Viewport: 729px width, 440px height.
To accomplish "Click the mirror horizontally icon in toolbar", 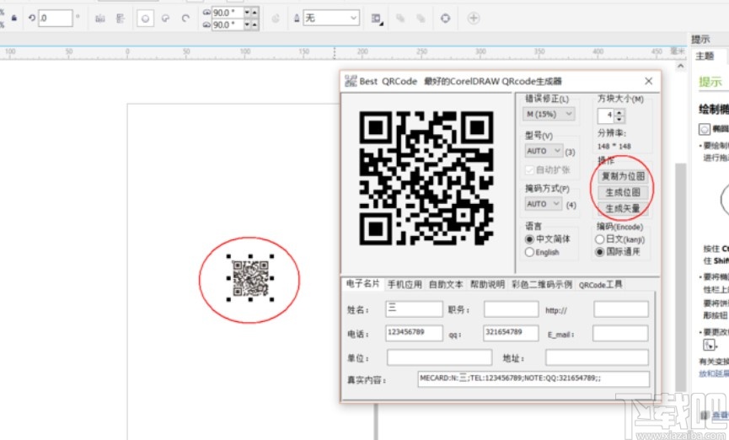I will click(100, 18).
